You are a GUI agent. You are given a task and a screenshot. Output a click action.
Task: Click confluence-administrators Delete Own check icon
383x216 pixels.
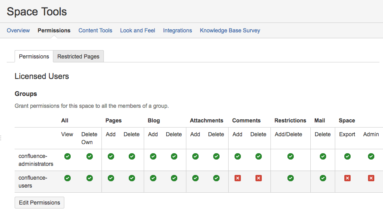pos(90,156)
